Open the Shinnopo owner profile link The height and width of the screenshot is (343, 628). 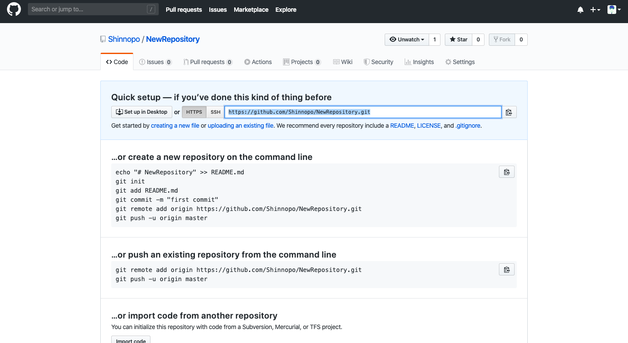click(x=124, y=39)
